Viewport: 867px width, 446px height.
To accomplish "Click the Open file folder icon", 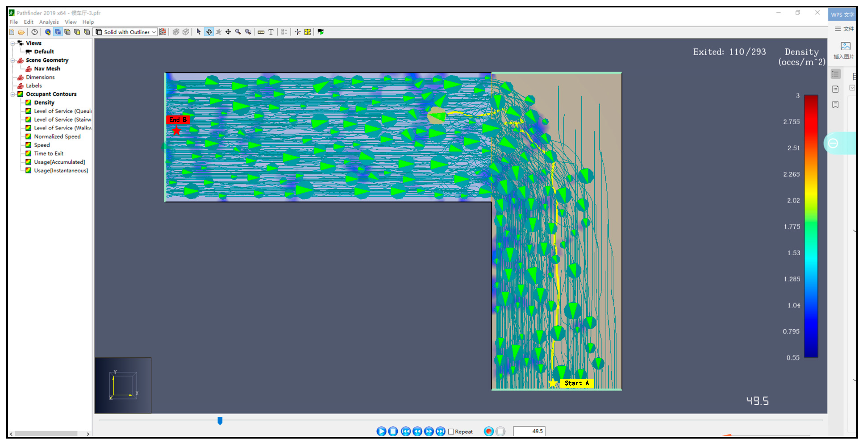I will pyautogui.click(x=21, y=32).
